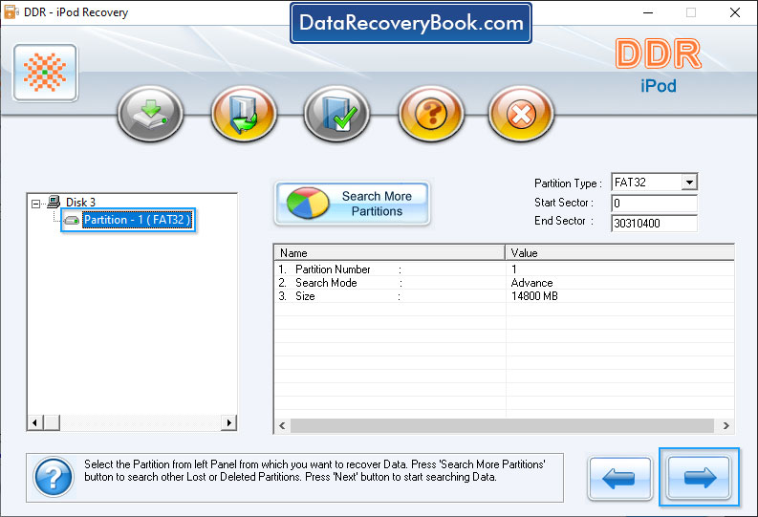Click the Disk 3 computer icon
The image size is (758, 517).
point(54,202)
